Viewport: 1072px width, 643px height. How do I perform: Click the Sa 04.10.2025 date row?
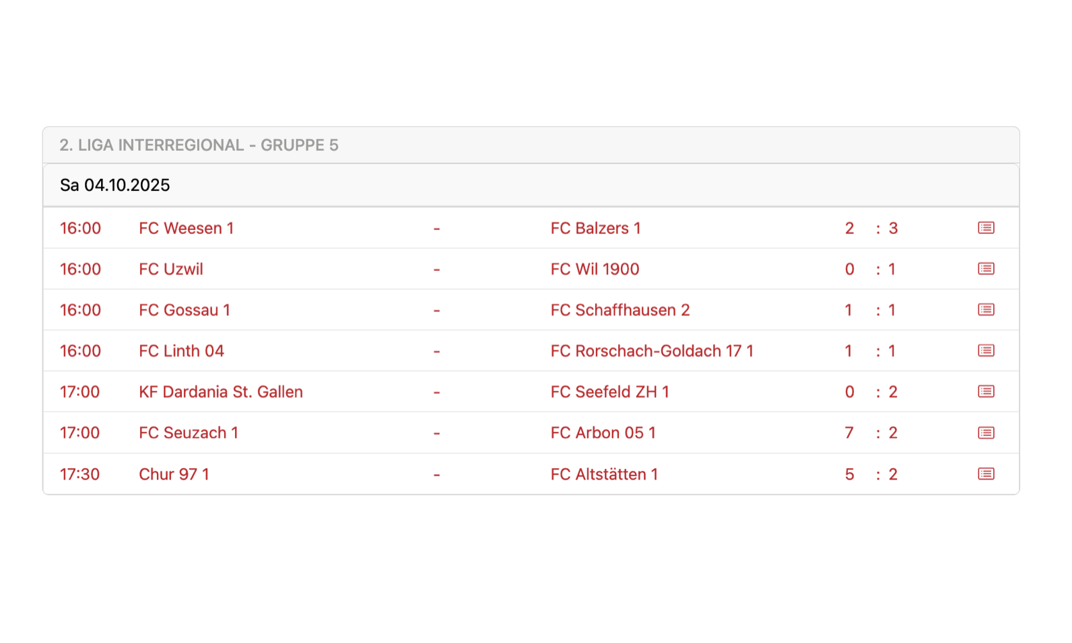pos(115,186)
